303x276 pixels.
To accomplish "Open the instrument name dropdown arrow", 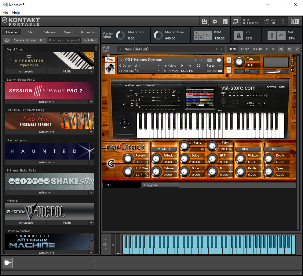I will tap(121, 60).
